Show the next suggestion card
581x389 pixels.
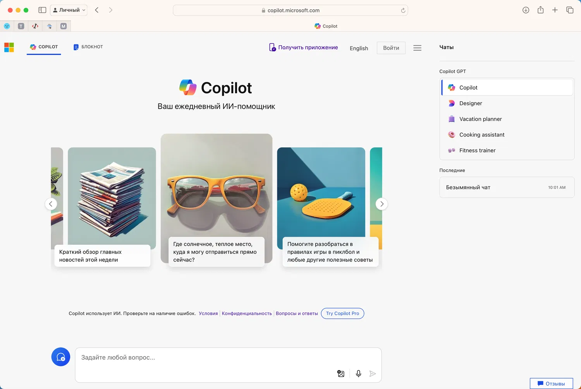(x=382, y=204)
